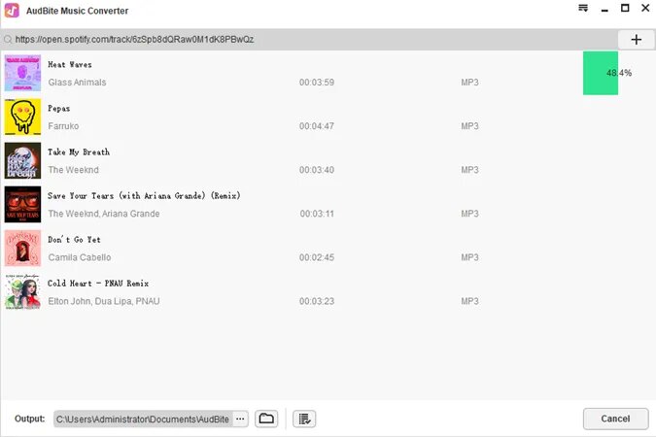The image size is (656, 437).
Task: Open the hamburger menu icon in title bar
Action: coord(583,8)
